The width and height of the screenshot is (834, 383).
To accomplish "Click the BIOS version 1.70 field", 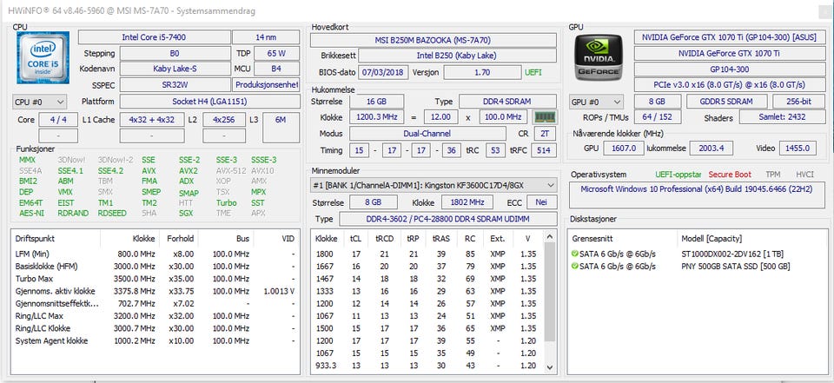I will click(x=482, y=72).
